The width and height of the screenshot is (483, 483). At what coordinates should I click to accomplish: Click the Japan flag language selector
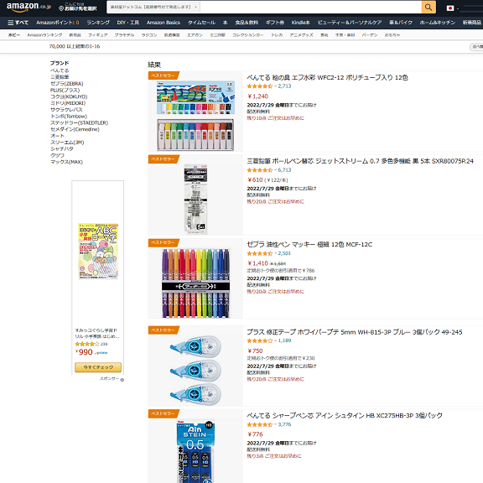point(450,8)
